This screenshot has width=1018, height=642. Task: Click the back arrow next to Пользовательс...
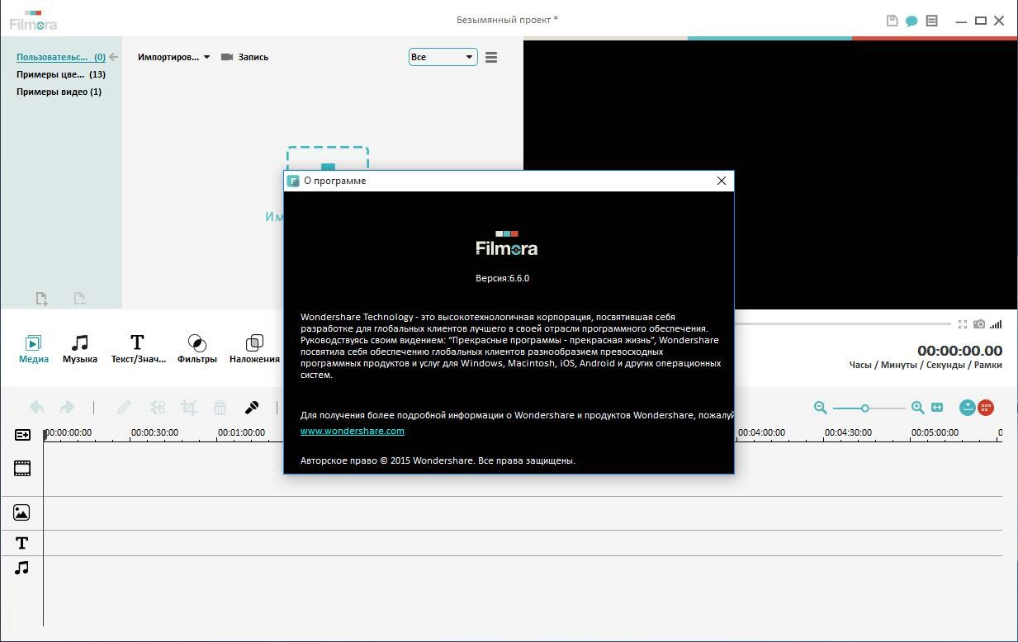[114, 57]
